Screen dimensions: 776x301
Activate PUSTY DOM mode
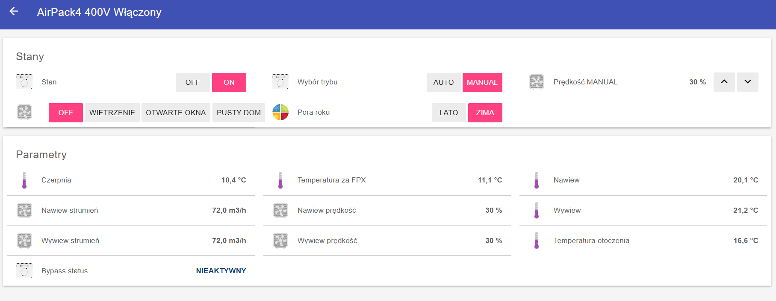pyautogui.click(x=239, y=113)
